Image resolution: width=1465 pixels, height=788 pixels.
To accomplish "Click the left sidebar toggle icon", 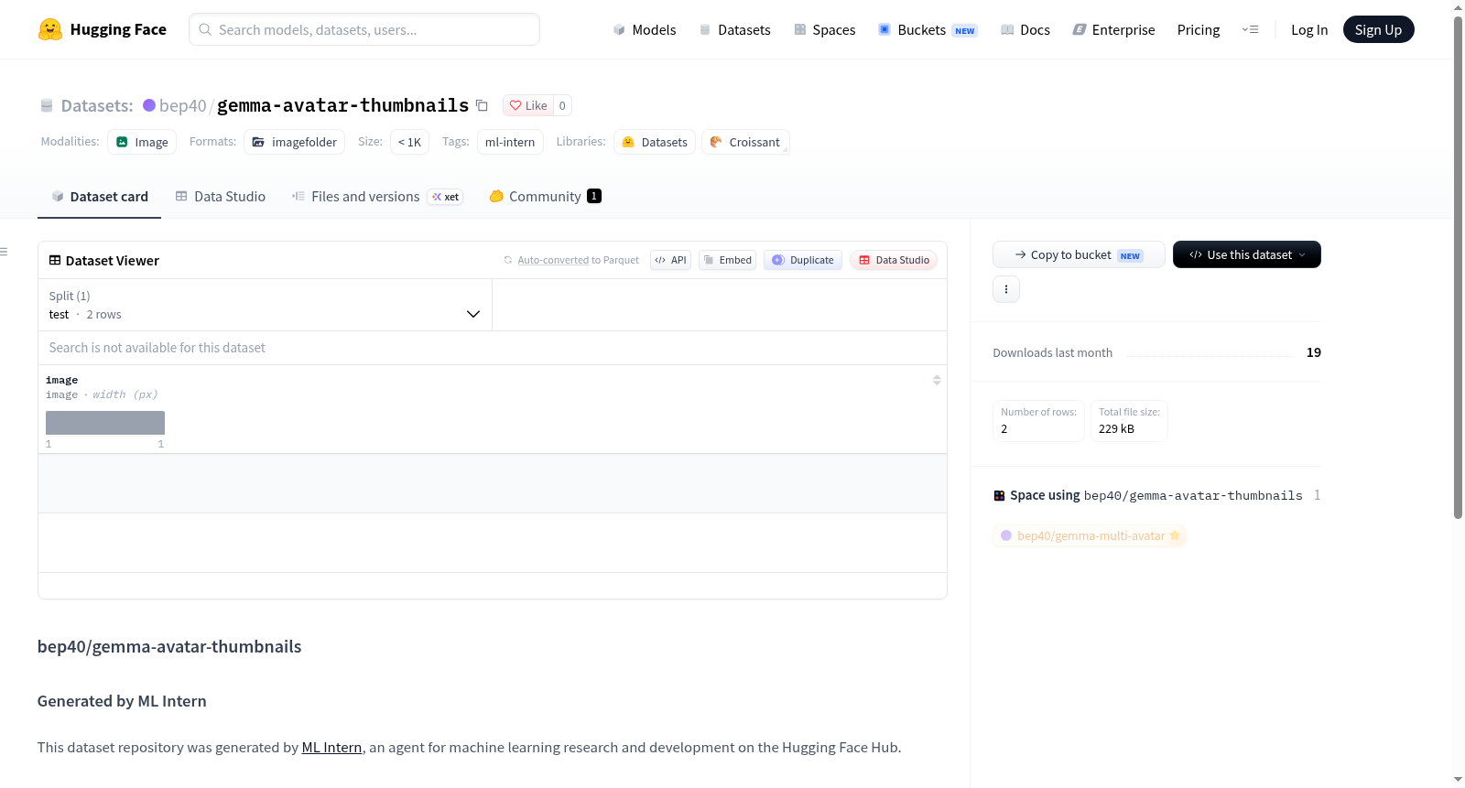I will (4, 252).
